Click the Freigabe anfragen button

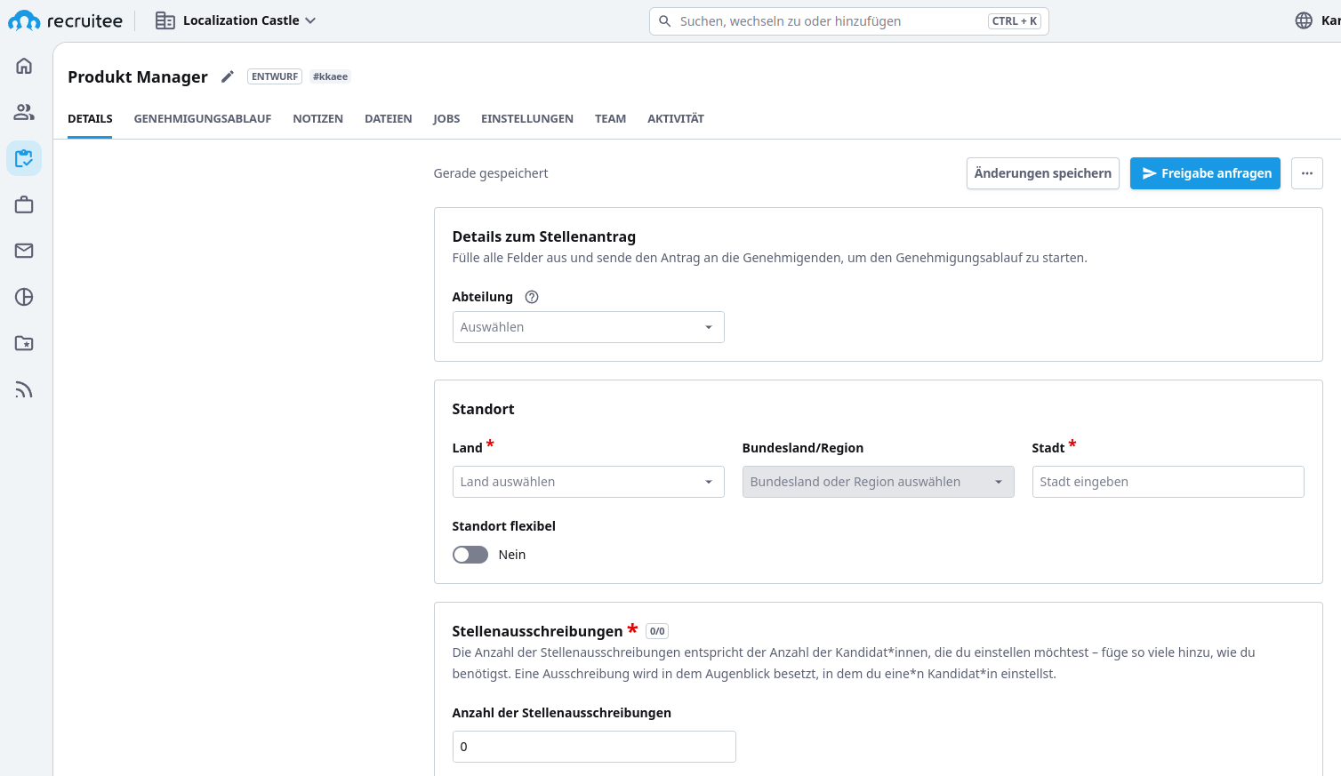[1205, 173]
